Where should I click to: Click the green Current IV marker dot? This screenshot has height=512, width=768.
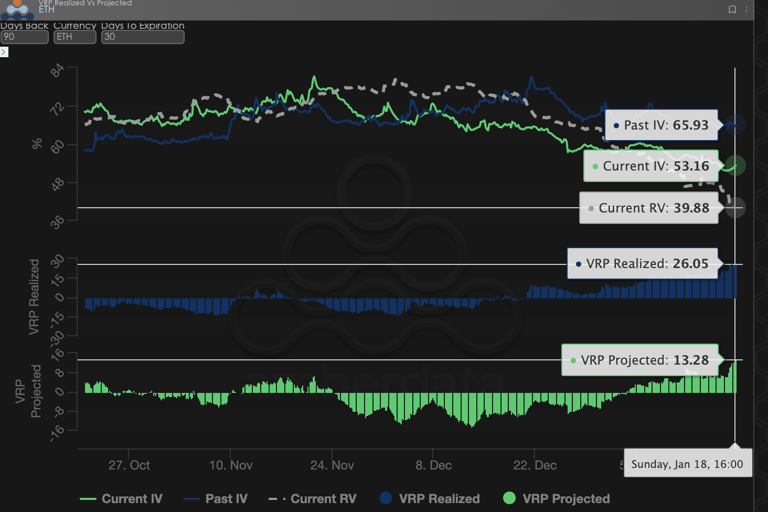tap(735, 166)
